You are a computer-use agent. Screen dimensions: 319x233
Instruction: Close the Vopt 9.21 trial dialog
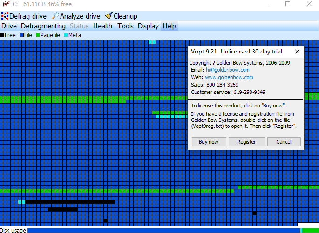(297, 51)
